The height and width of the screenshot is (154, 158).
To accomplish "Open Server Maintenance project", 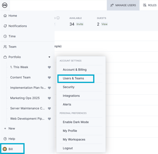I will coord(28,108).
